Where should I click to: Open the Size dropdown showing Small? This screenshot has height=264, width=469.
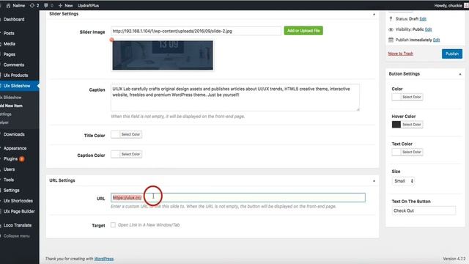403,181
